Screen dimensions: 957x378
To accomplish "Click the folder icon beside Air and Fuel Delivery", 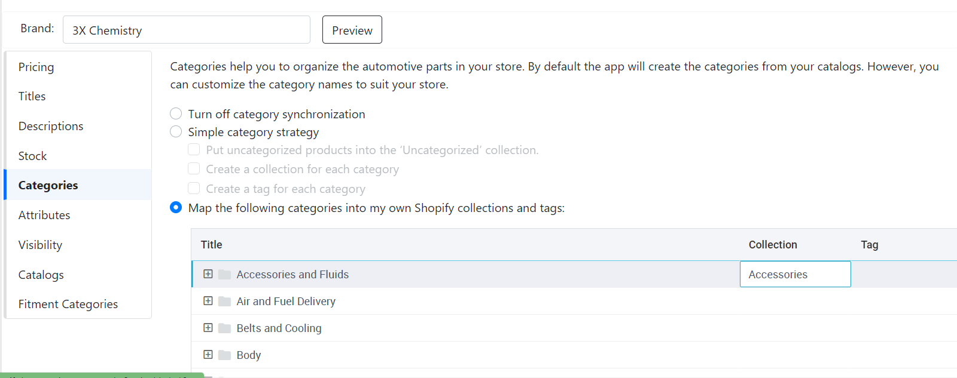I will coord(224,302).
